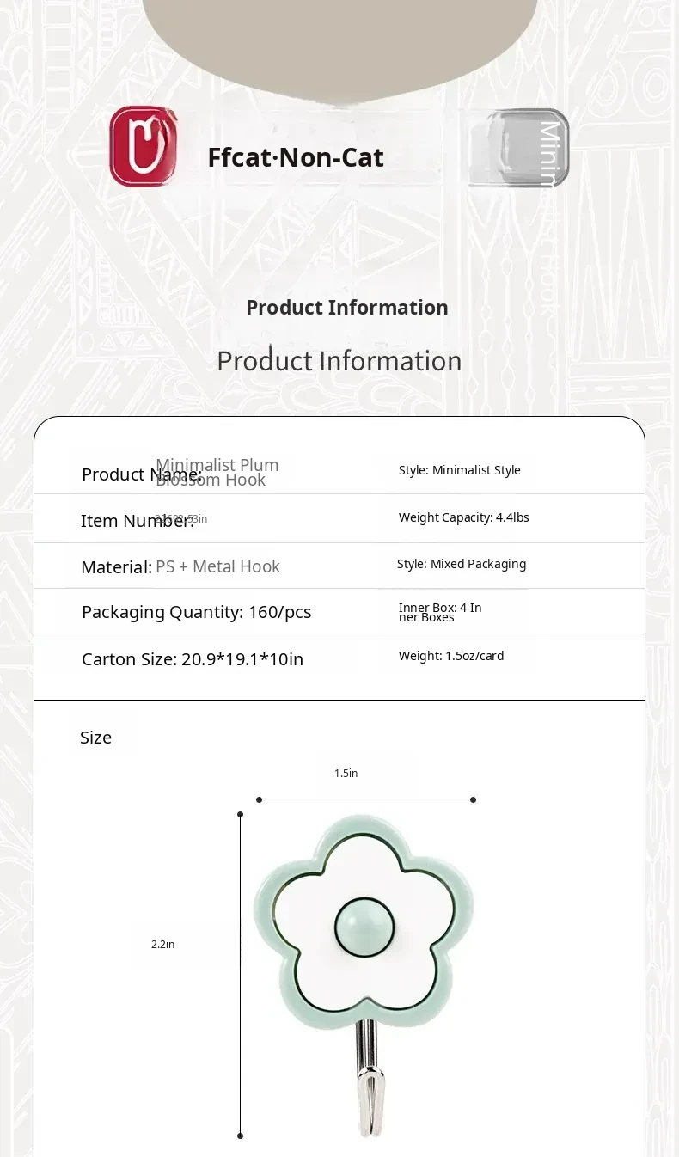The height and width of the screenshot is (1157, 679).
Task: Click the Style: Minimalist Style text
Action: pos(459,470)
